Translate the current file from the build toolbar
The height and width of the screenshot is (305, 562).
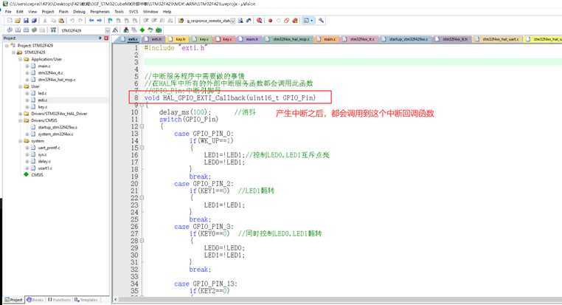10,30
